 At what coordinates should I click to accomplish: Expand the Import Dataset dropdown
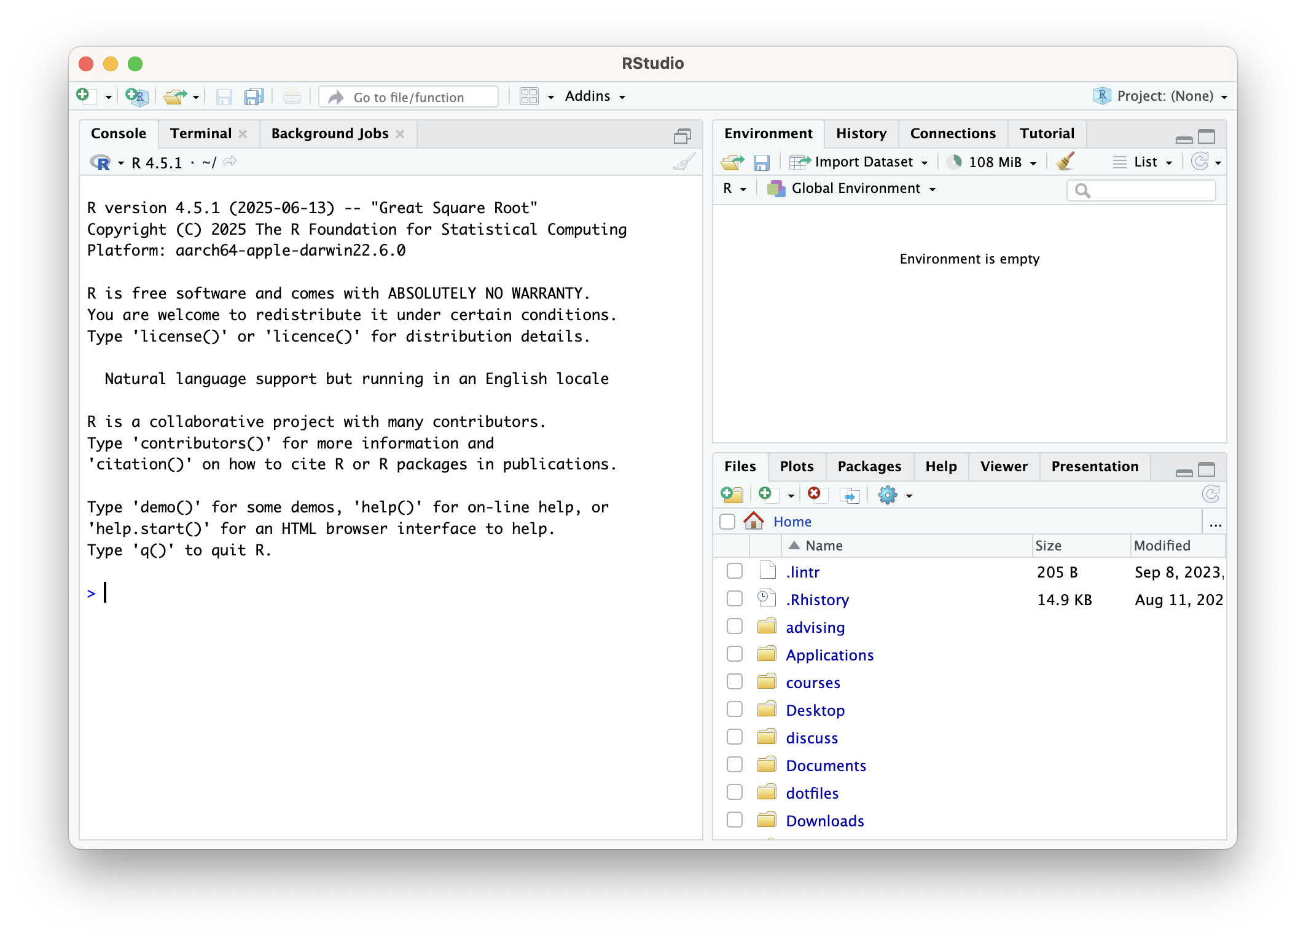[859, 162]
